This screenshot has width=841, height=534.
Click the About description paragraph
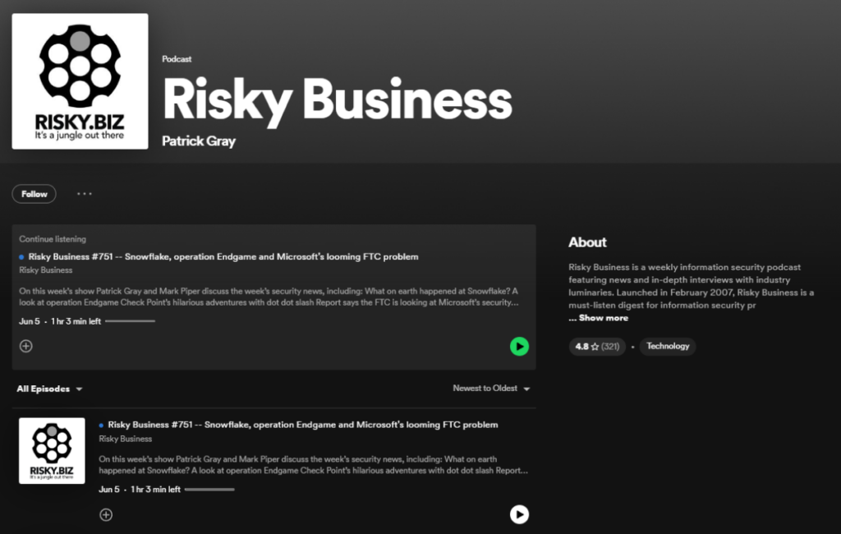692,286
